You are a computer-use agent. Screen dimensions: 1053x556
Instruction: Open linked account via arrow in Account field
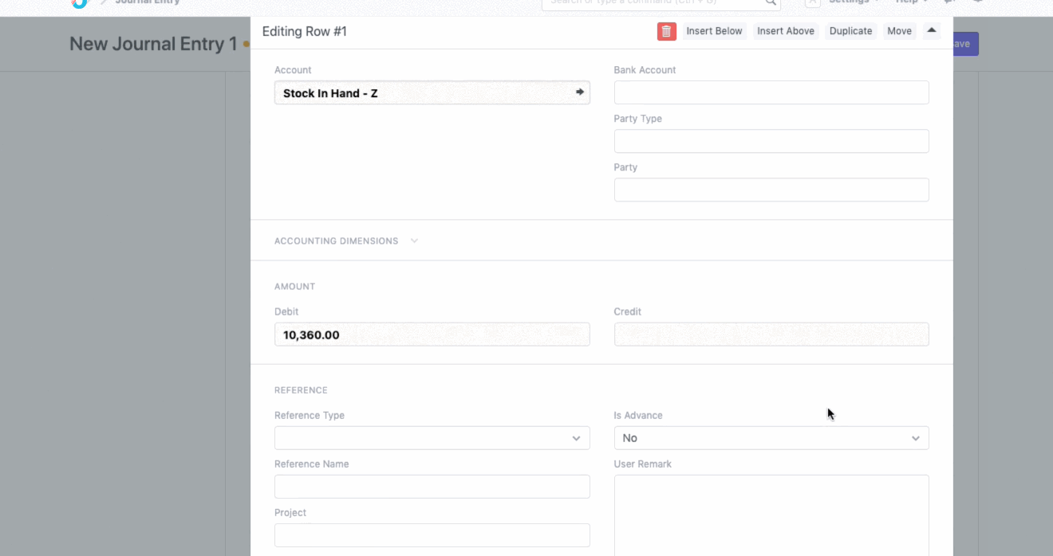[x=580, y=92]
